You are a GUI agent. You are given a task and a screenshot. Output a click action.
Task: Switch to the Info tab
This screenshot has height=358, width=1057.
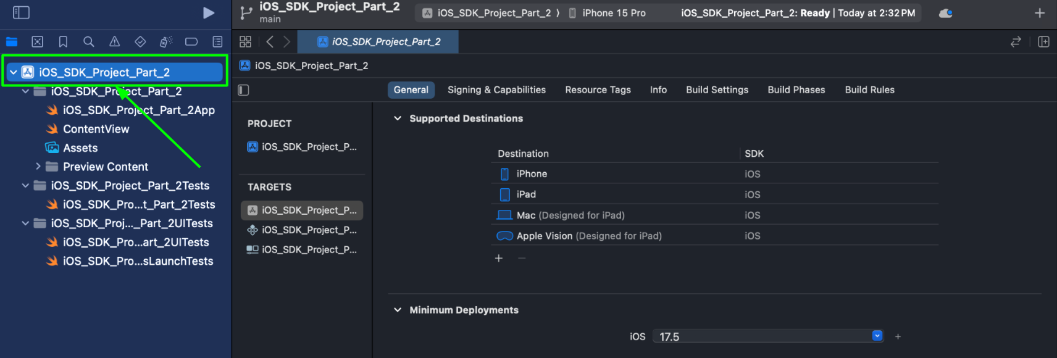(658, 90)
